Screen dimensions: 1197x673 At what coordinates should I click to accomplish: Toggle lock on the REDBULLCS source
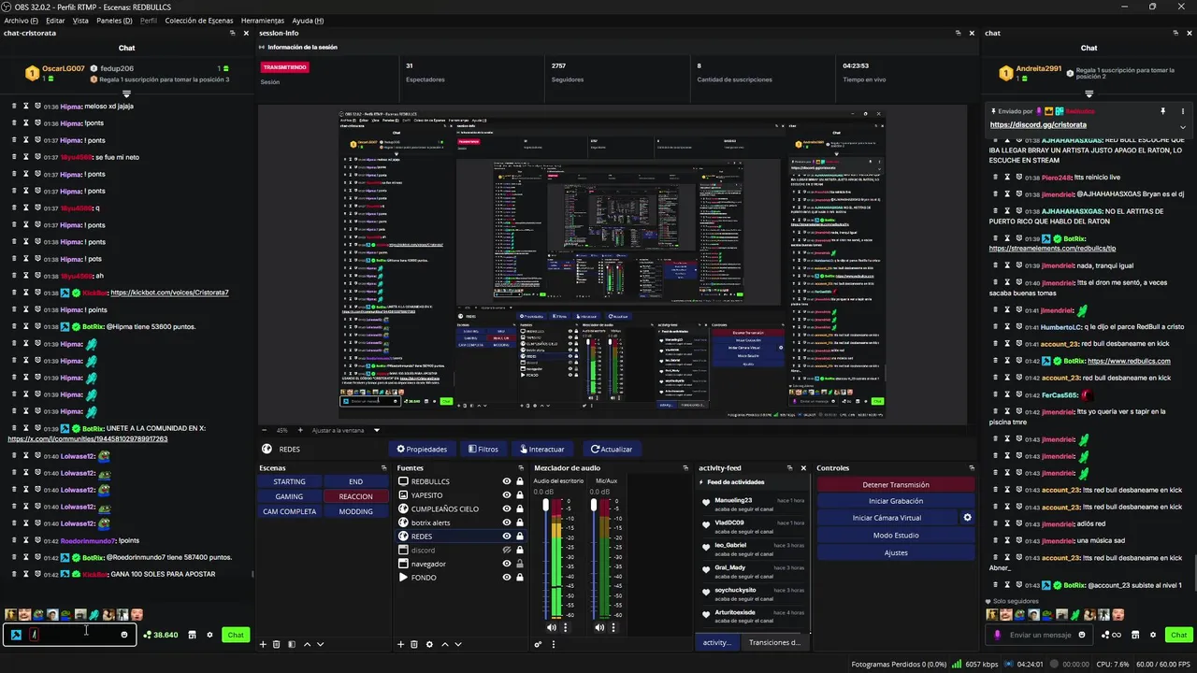[x=519, y=481]
